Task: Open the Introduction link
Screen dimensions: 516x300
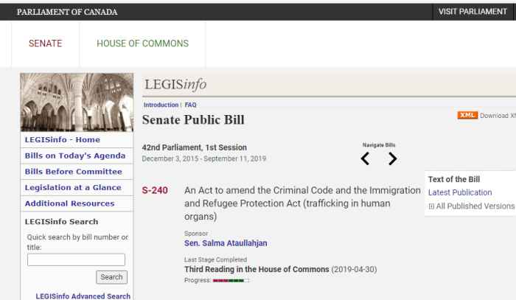Action: point(161,105)
